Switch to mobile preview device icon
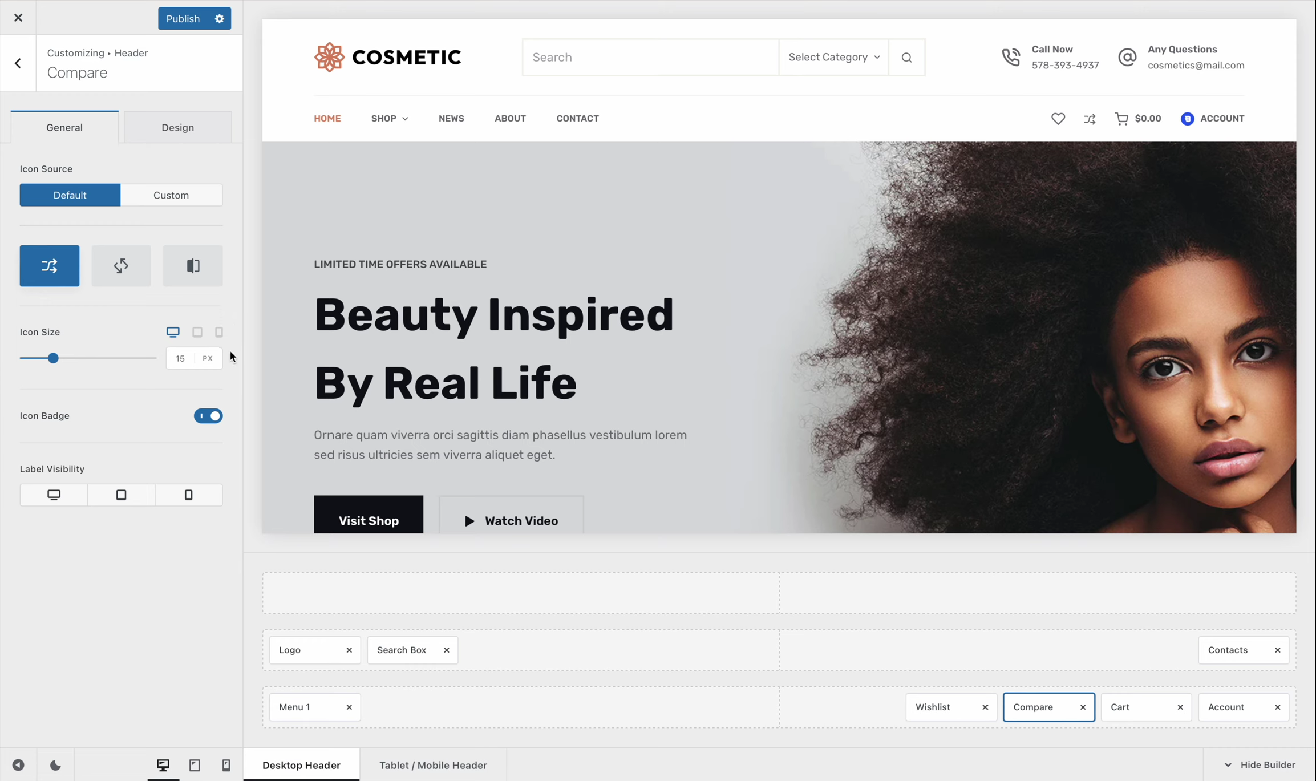The image size is (1316, 781). [x=226, y=765]
